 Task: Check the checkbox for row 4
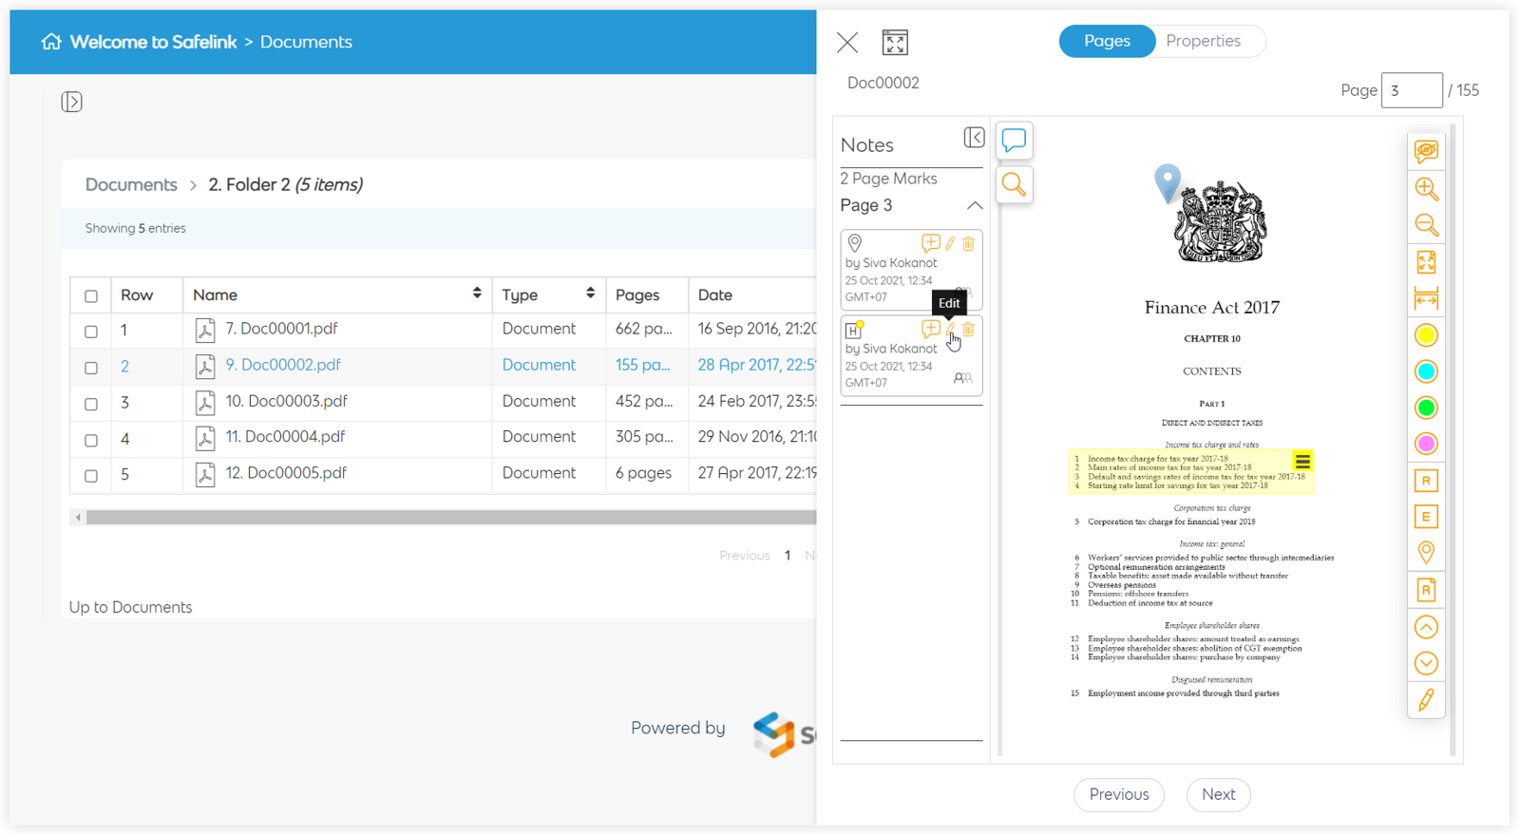(x=91, y=440)
